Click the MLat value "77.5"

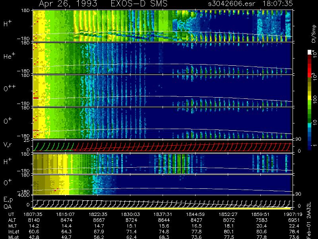230,237
